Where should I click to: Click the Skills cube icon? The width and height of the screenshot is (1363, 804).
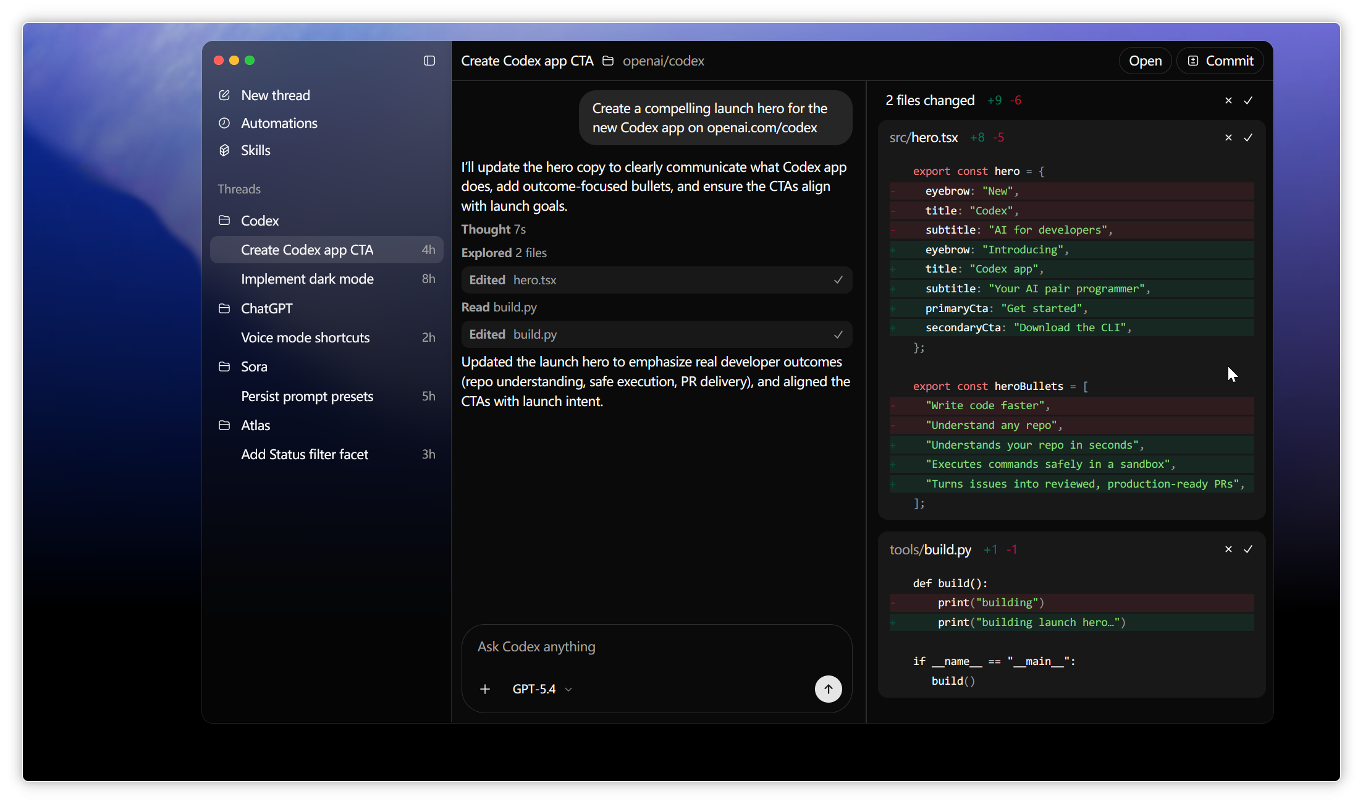tap(224, 150)
